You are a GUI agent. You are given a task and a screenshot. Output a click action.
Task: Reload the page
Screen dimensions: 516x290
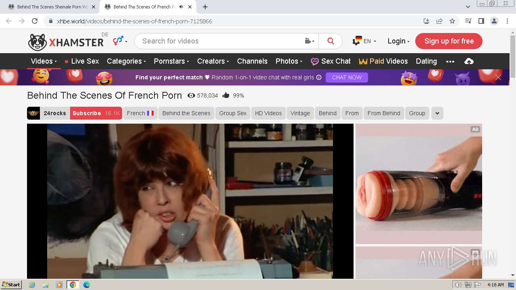(x=35, y=21)
